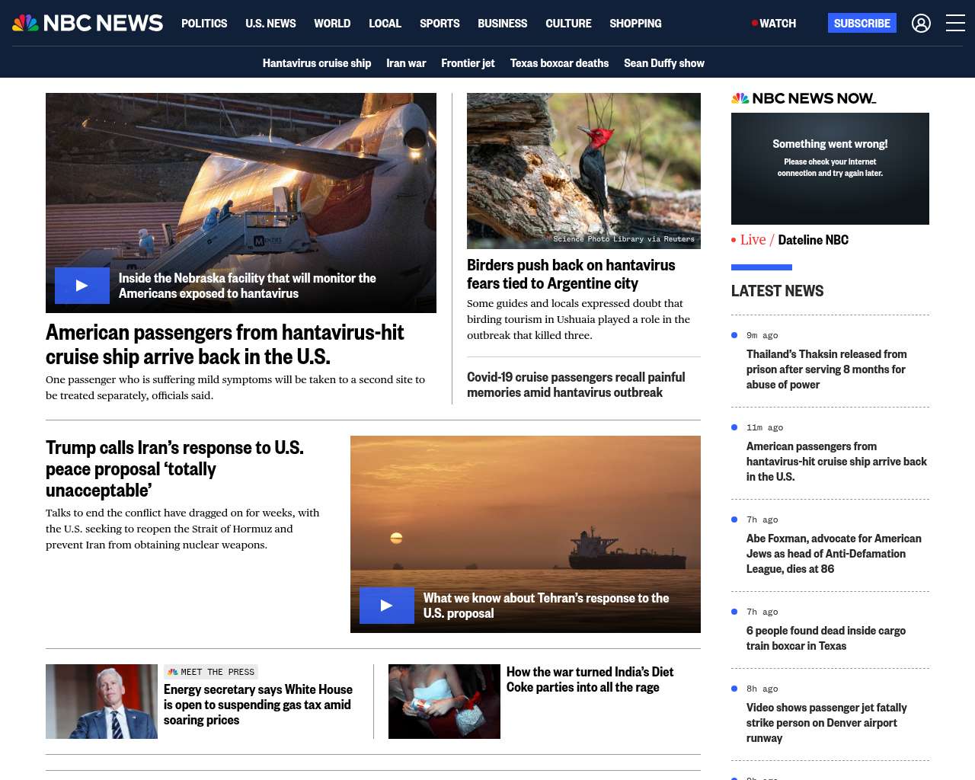Select the Texas boxcar deaths trending topic

coord(559,63)
